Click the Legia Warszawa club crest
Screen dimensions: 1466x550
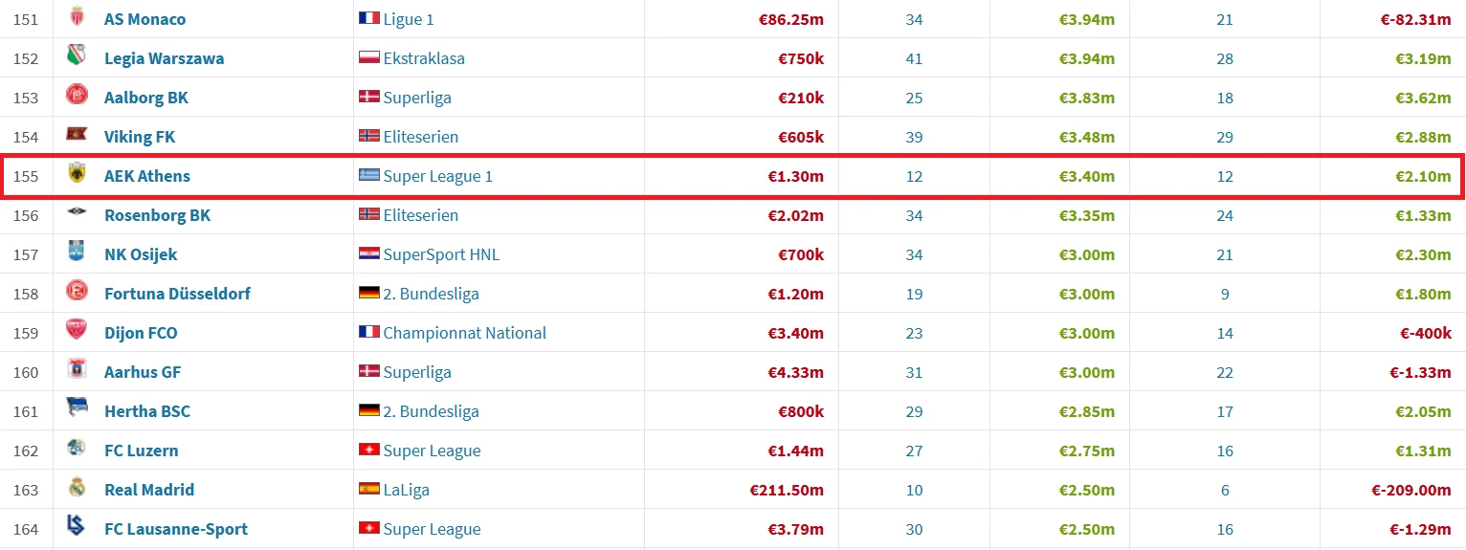[x=77, y=57]
